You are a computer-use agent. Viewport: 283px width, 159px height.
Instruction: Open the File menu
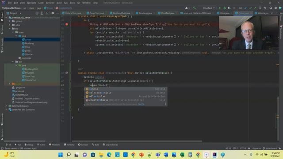[x=10, y=3]
